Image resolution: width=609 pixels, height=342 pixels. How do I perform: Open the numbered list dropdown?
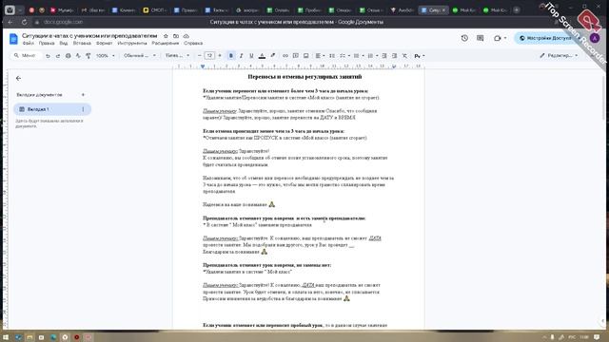pyautogui.click(x=372, y=56)
